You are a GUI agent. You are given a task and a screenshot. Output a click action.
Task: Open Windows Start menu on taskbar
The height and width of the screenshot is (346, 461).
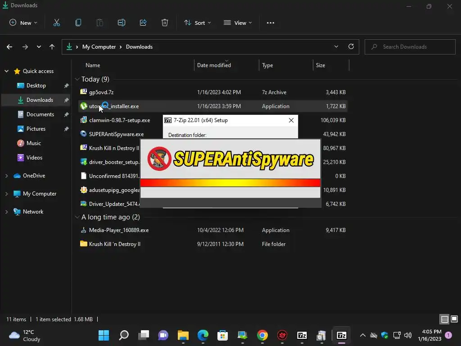click(x=104, y=335)
